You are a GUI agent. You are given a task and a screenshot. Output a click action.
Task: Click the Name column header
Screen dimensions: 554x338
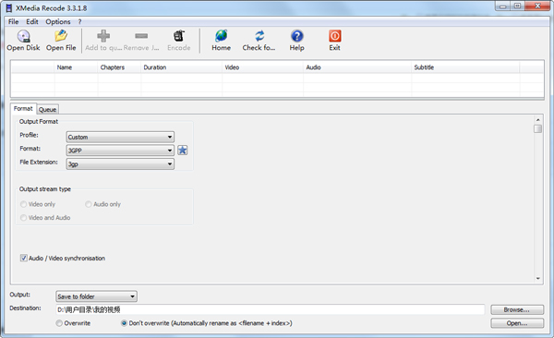coord(76,67)
